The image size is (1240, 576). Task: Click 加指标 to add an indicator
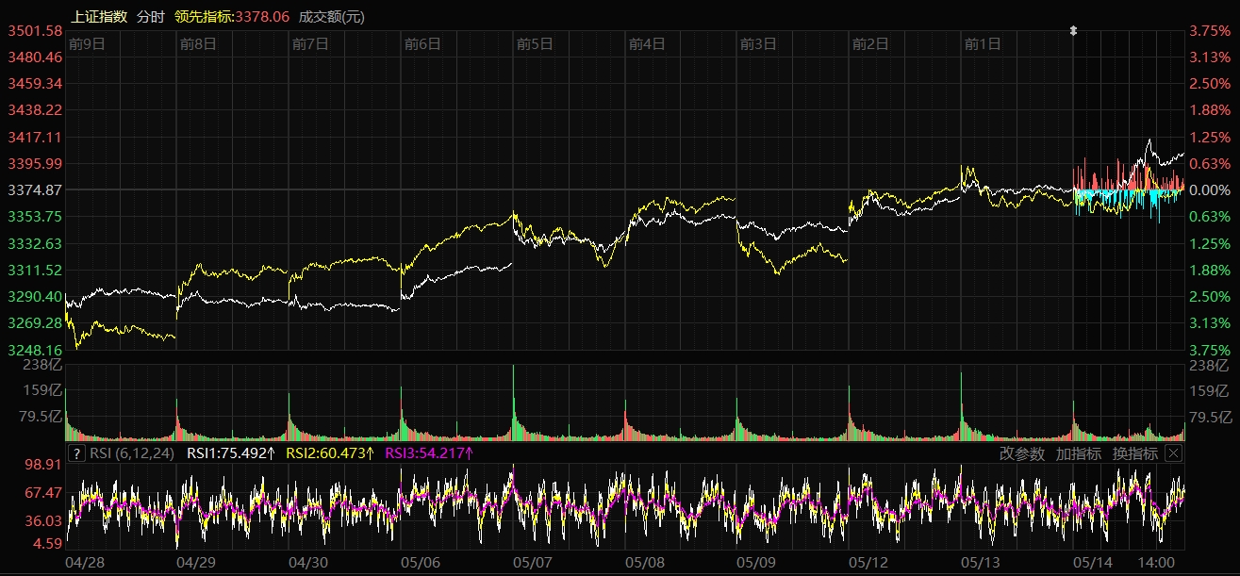(x=1079, y=453)
